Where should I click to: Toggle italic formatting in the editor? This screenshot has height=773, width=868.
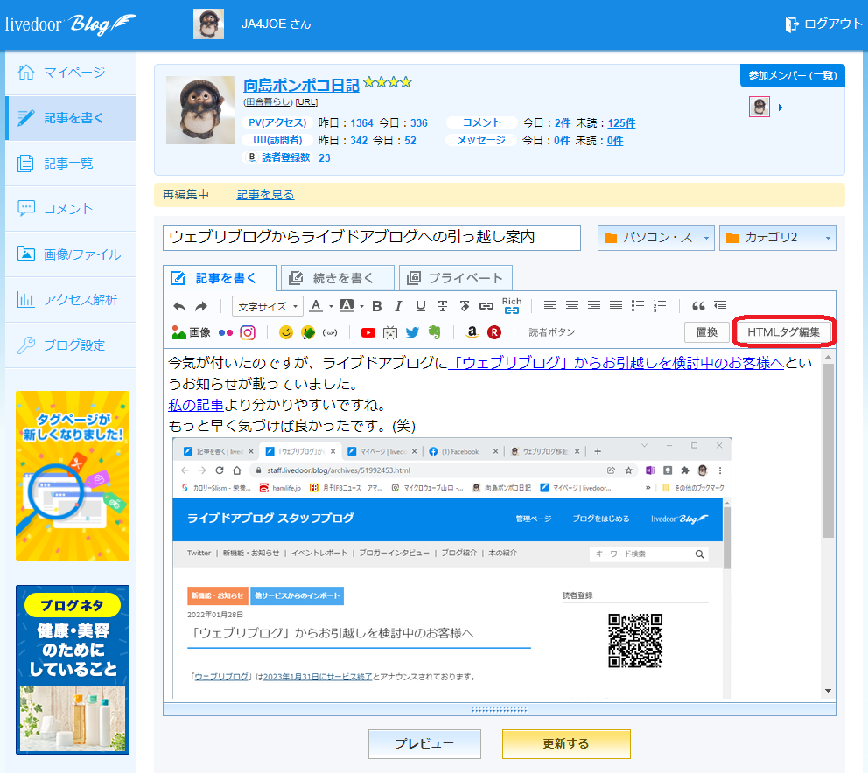pos(398,306)
